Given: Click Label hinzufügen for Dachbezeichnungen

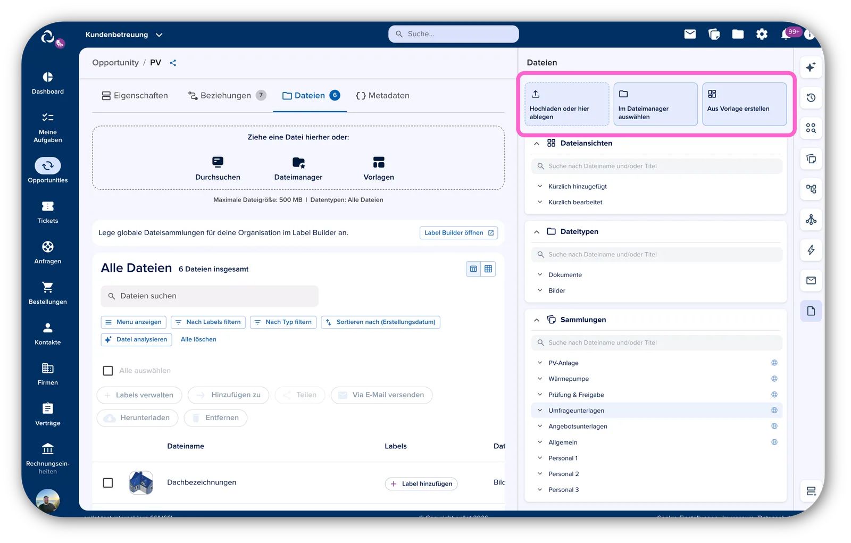Looking at the screenshot, I should tap(421, 484).
